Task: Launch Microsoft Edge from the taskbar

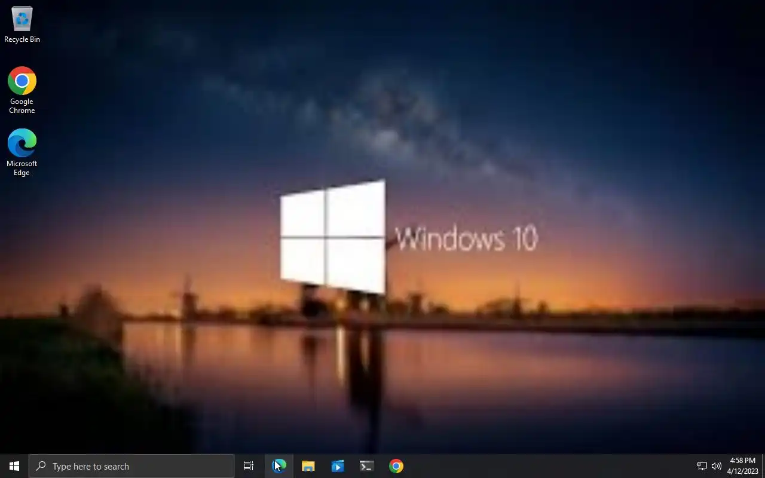Action: (x=279, y=466)
